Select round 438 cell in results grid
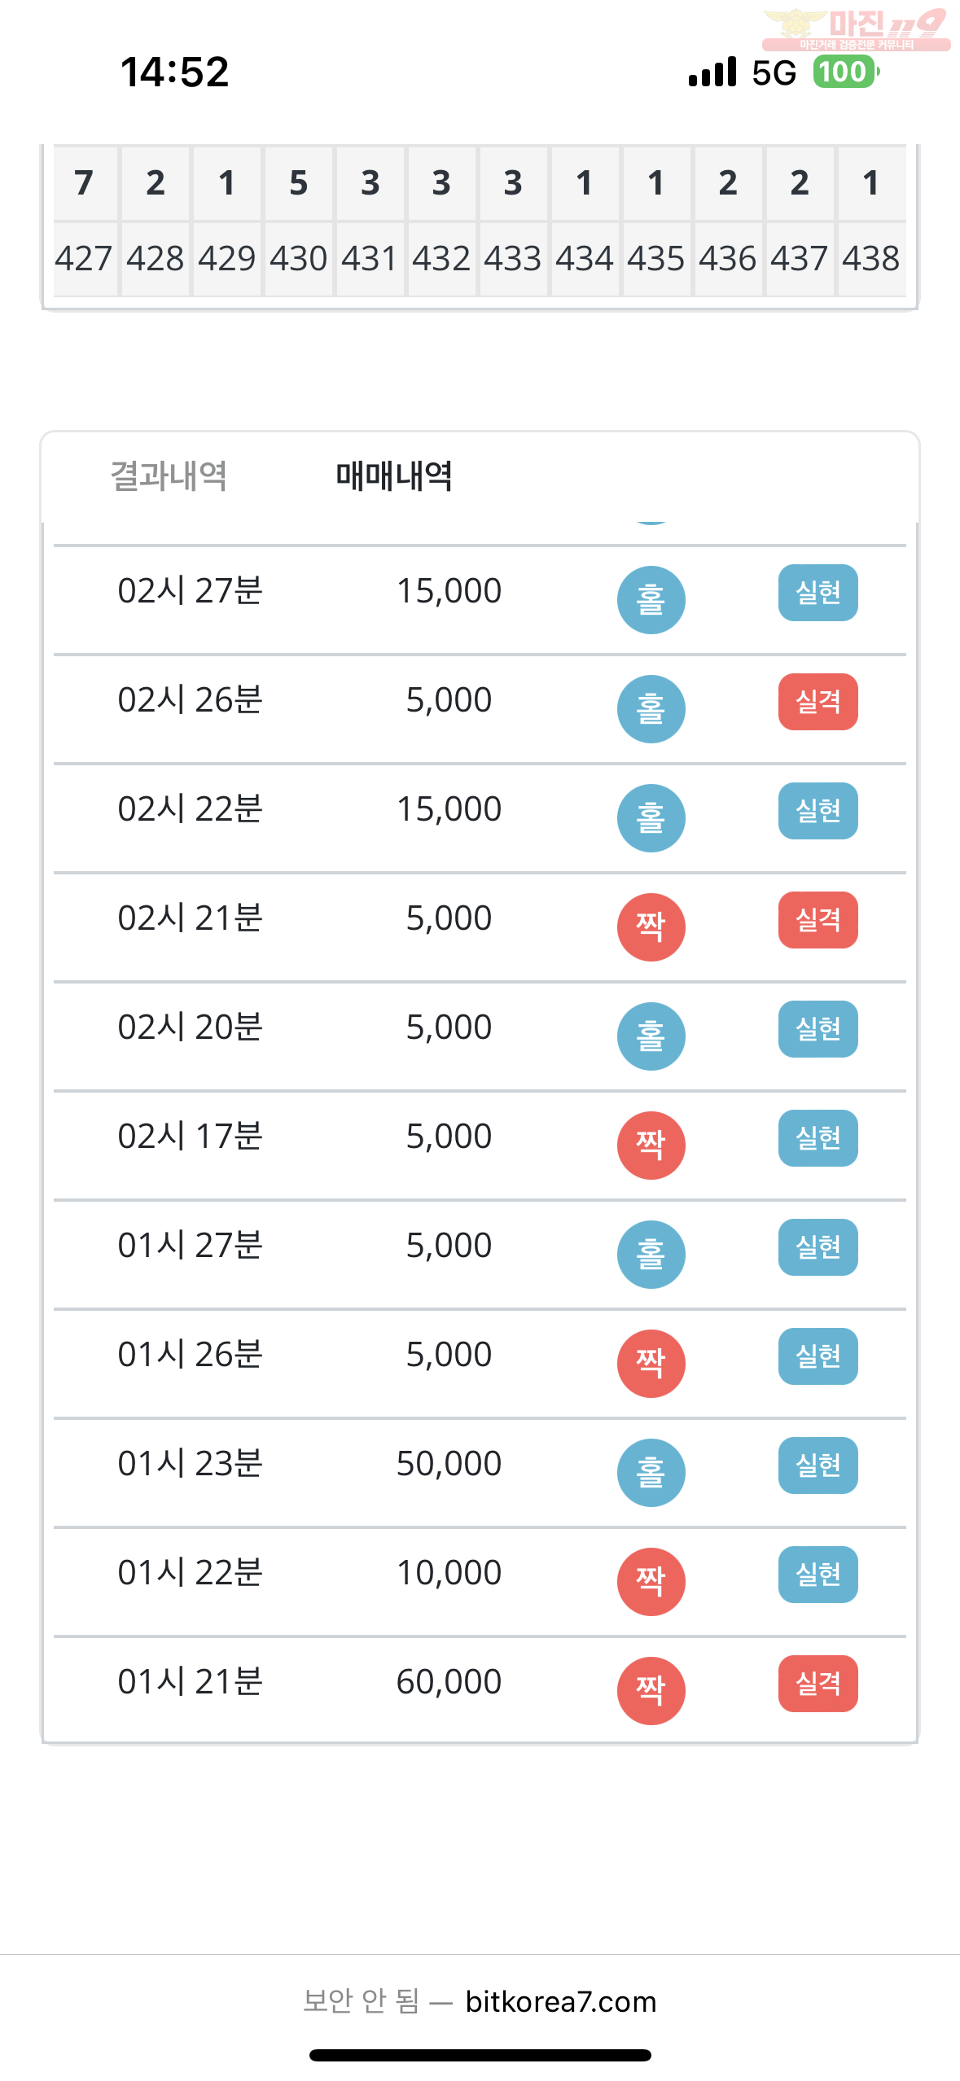Image resolution: width=960 pixels, height=2081 pixels. tap(871, 259)
